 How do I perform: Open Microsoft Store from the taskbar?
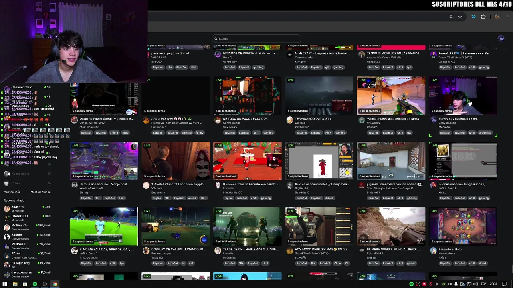coord(25,284)
